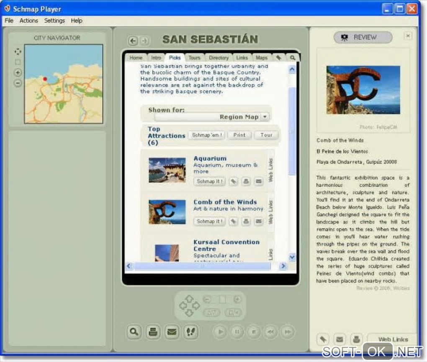Click Schmap it! for Aquarium
The width and height of the screenshot is (427, 362).
[209, 181]
